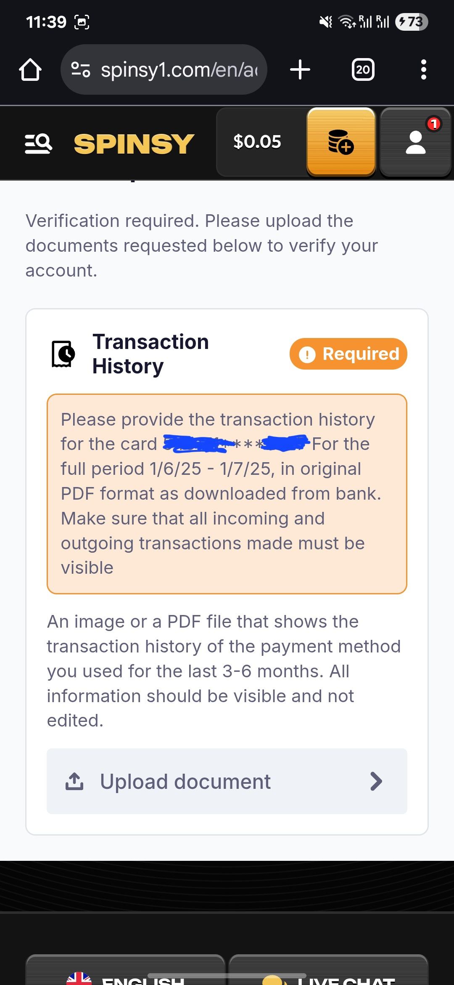
Task: Open the tab switcher showing 20 tabs
Action: coord(363,69)
